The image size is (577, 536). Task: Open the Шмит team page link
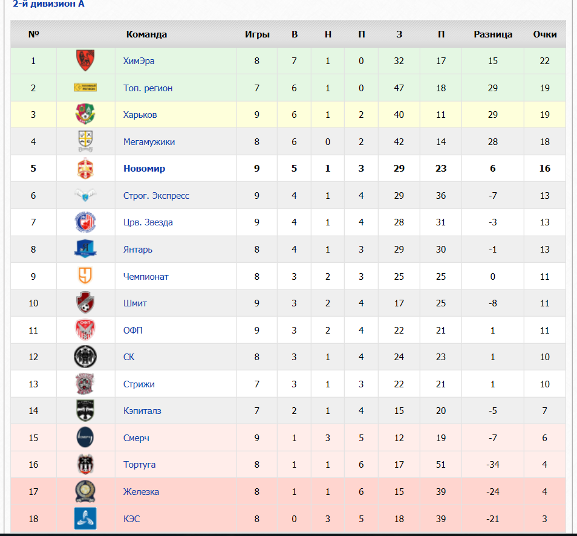coord(135,303)
